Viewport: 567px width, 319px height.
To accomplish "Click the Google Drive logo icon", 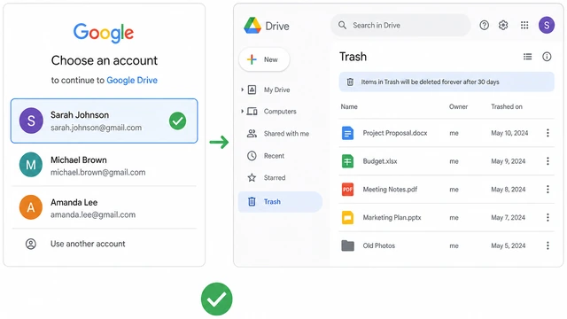I will [x=252, y=26].
